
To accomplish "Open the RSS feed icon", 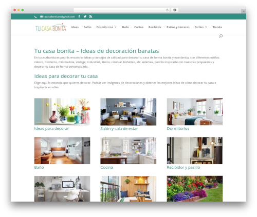I will click(x=90, y=16).
